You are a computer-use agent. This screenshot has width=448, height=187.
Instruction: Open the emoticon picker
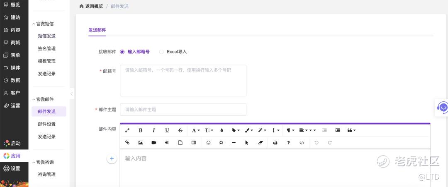[x=208, y=143]
